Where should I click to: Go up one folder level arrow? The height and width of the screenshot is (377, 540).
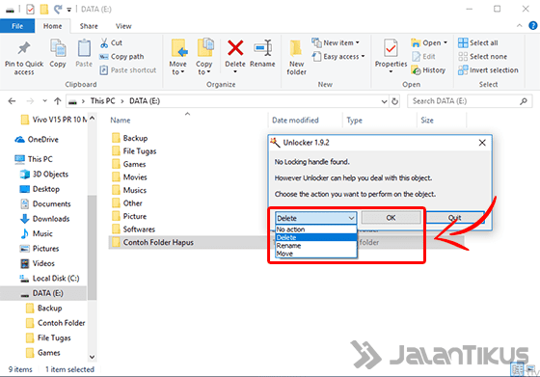(x=58, y=101)
